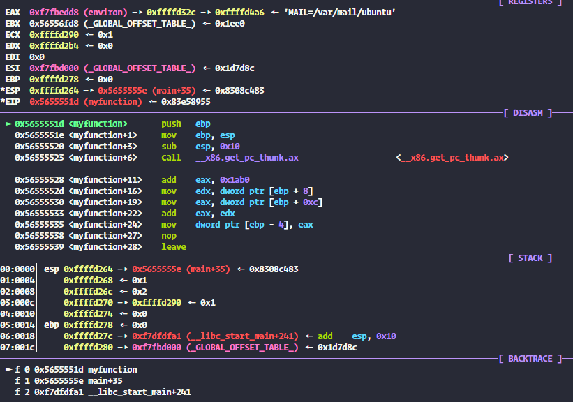The image size is (573, 402).
Task: Click the 'add eax, 0x1ab0' instruction
Action: coord(205,180)
